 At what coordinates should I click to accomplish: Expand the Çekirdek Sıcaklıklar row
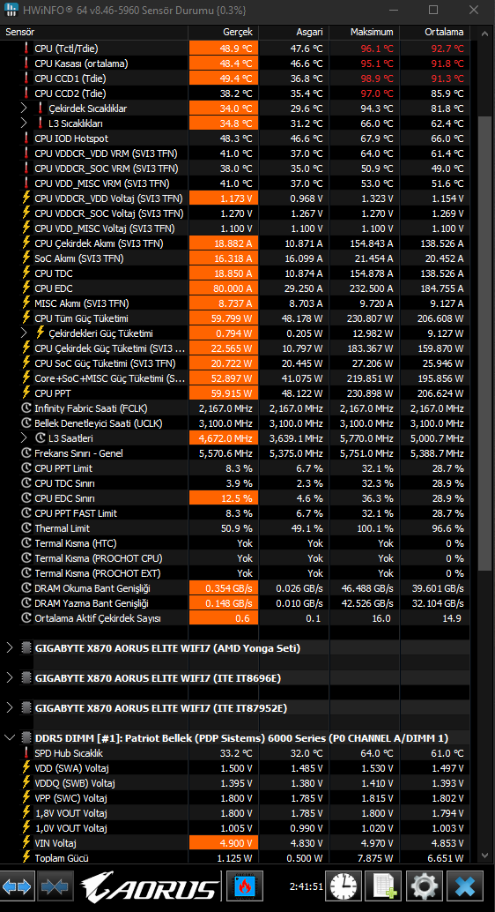[x=24, y=108]
